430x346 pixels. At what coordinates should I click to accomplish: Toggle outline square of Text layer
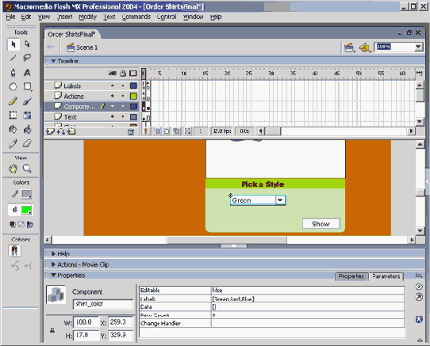(133, 117)
